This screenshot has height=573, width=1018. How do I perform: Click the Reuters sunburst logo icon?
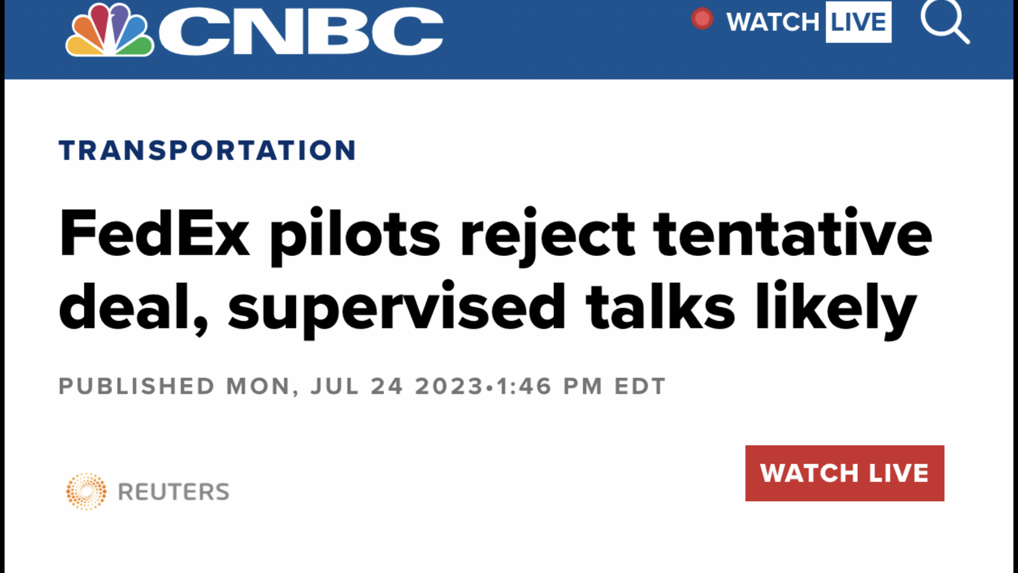[x=86, y=492]
